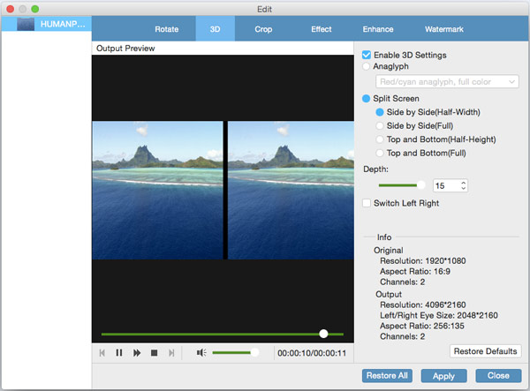Mute audio with the speaker icon
Image resolution: width=530 pixels, height=391 pixels.
coord(201,353)
